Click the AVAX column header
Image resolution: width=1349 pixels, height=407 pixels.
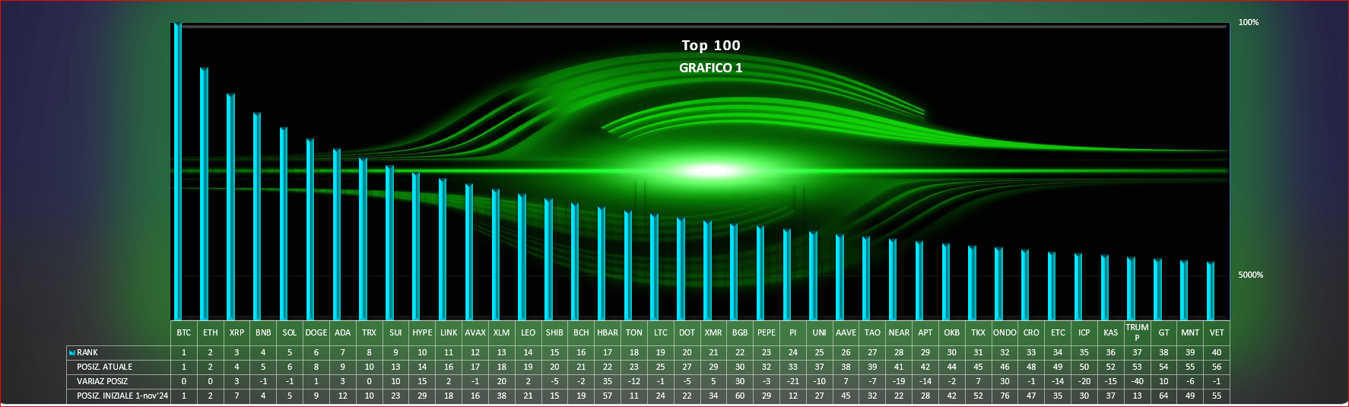[475, 333]
